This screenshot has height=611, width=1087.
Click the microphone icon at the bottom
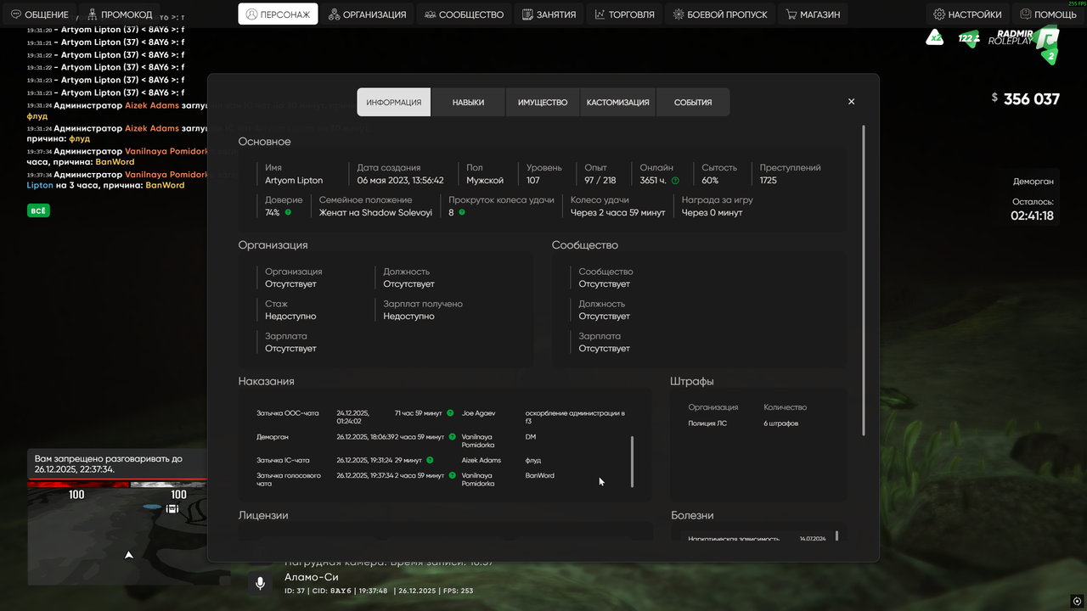(x=261, y=583)
